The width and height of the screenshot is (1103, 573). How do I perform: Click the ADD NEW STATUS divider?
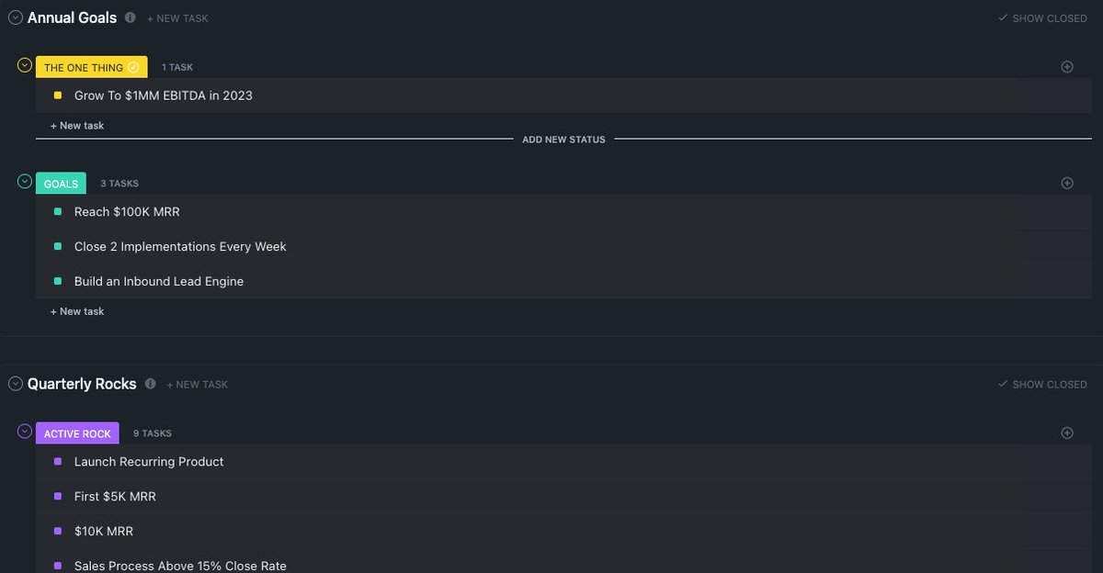pos(563,139)
